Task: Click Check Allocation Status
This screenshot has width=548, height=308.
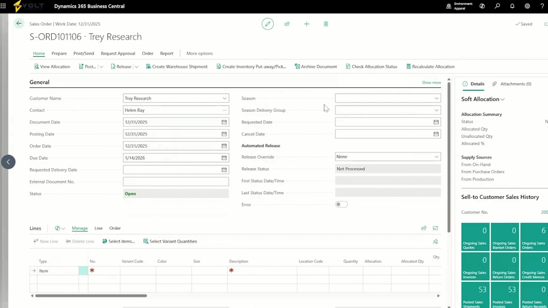Action: (371, 67)
